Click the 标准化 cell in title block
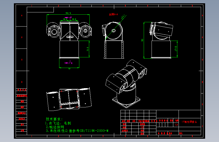The height and width of the screenshot is (142, 219). coord(143,124)
